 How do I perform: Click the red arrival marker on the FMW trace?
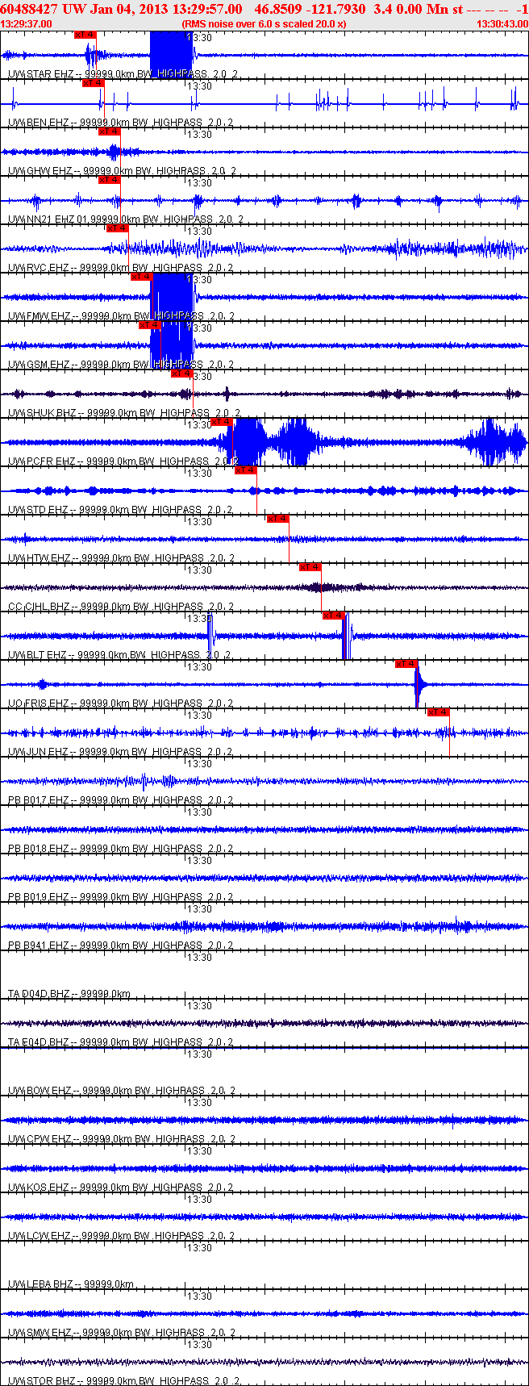click(x=141, y=277)
